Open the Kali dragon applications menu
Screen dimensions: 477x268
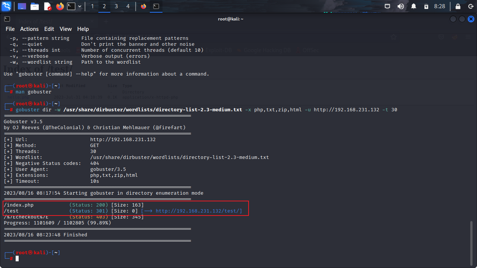coord(6,6)
